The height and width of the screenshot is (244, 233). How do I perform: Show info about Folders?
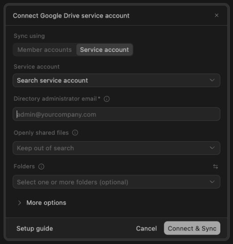pos(41,166)
